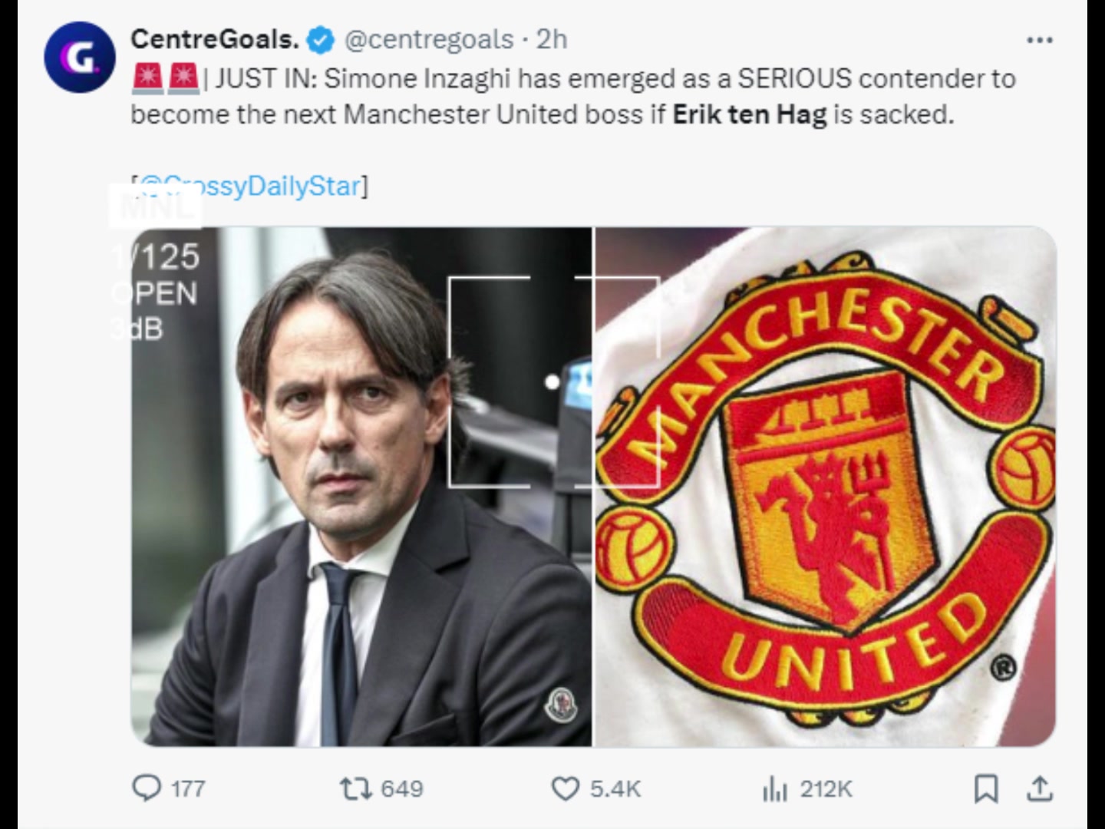Viewport: 1105px width, 829px height.
Task: View analytics via the bar chart icon
Action: 775,788
